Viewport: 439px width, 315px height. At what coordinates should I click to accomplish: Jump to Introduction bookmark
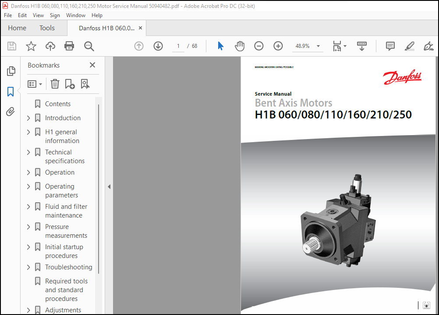pos(63,118)
